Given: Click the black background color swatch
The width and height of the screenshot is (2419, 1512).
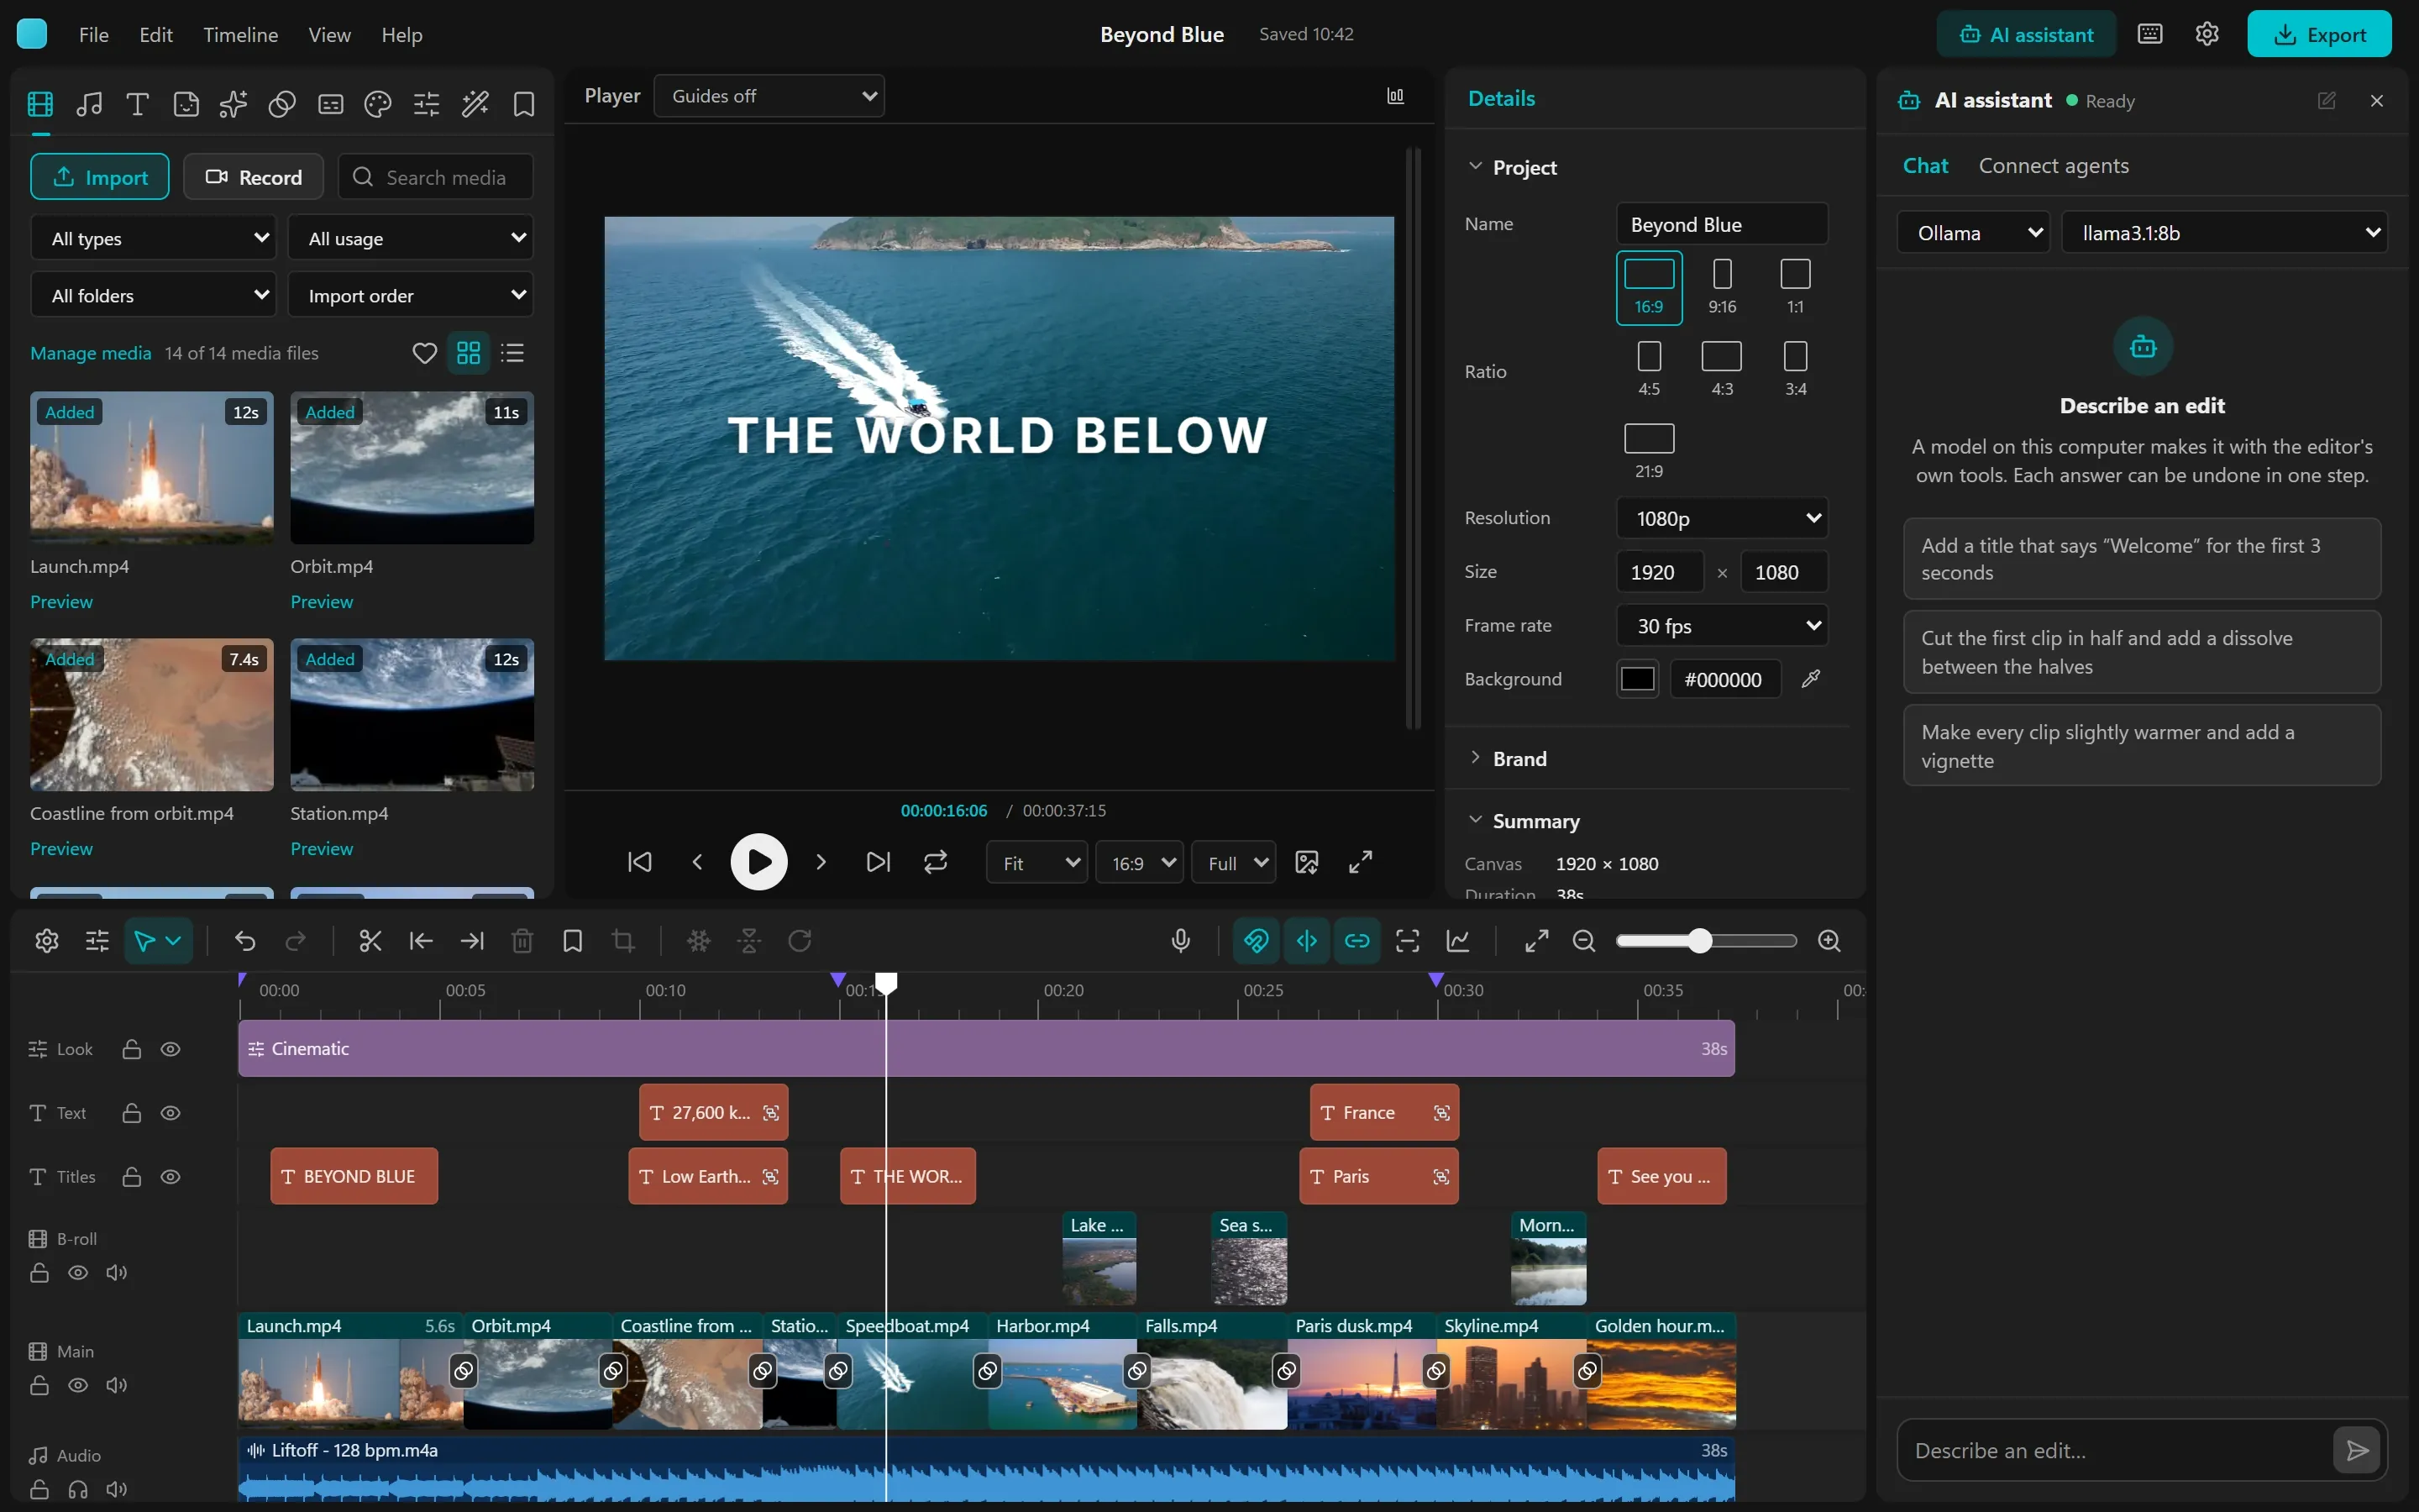Looking at the screenshot, I should click(x=1637, y=679).
